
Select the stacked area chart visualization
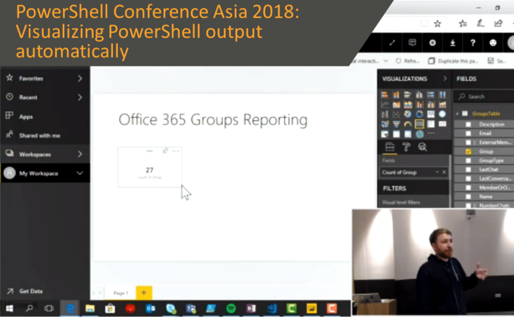408,105
